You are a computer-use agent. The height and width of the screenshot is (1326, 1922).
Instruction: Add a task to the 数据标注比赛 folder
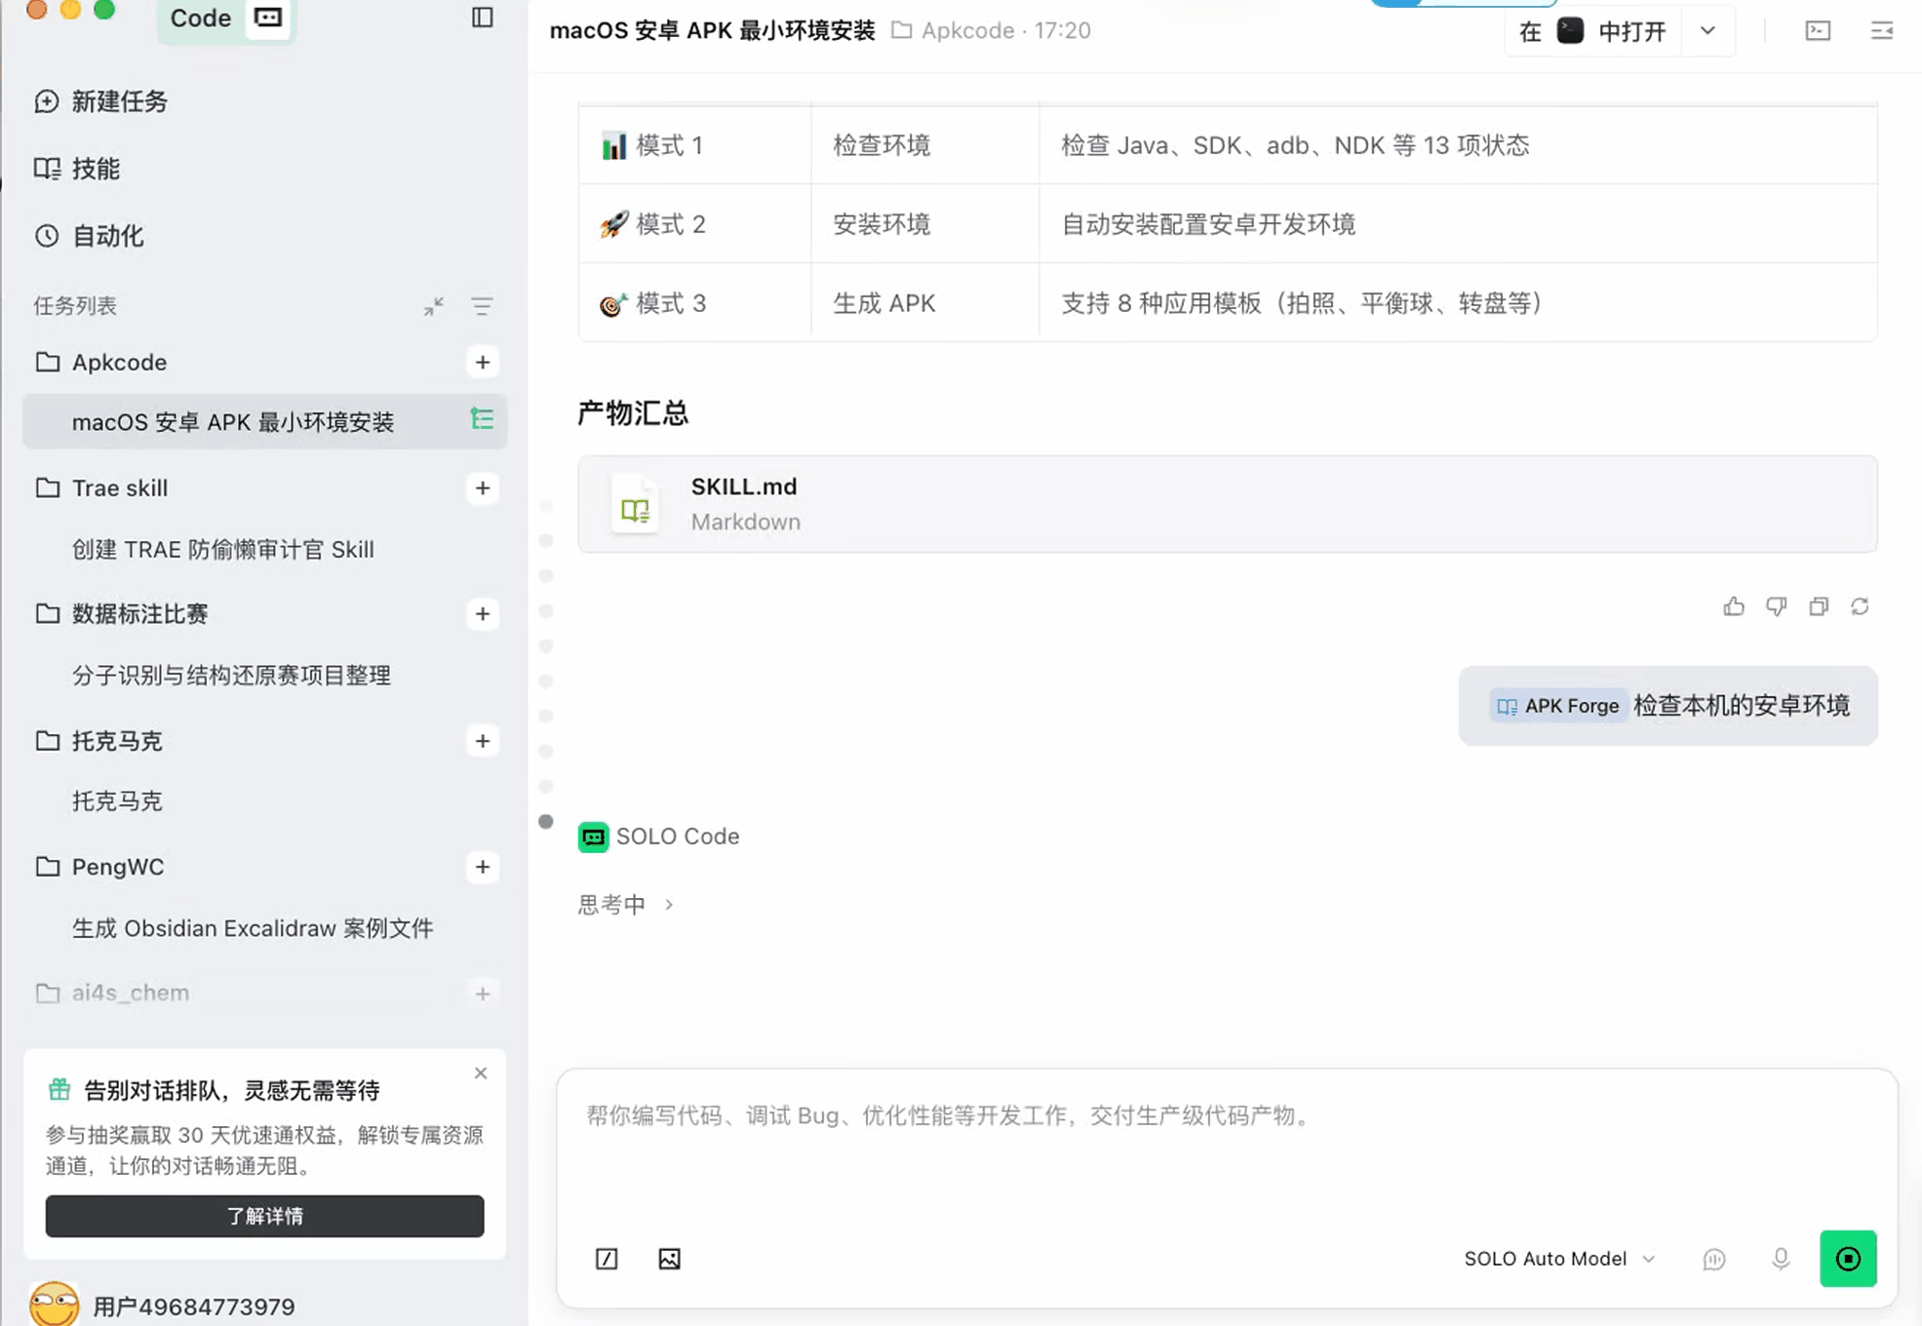pyautogui.click(x=483, y=614)
